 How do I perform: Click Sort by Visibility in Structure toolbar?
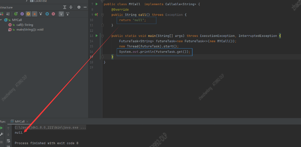2,14
